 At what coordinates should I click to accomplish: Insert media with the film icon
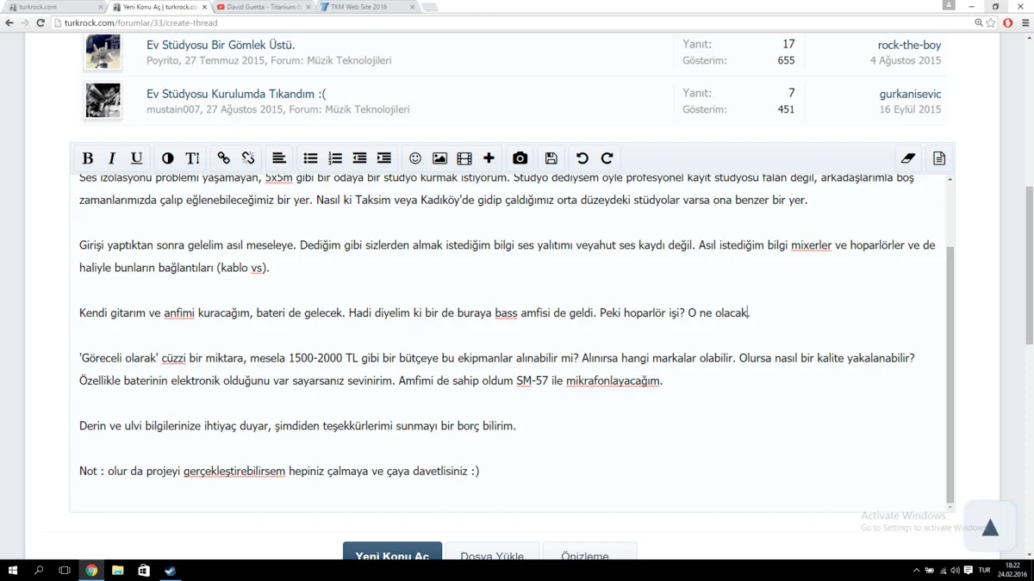(x=464, y=158)
